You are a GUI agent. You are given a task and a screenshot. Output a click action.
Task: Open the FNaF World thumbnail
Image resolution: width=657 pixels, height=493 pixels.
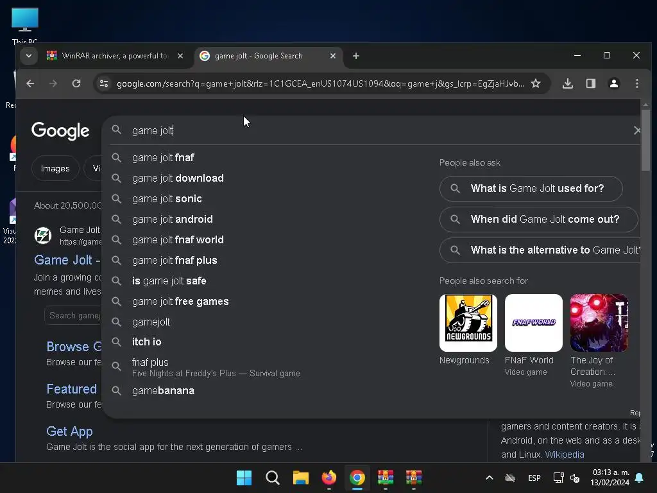click(x=533, y=323)
